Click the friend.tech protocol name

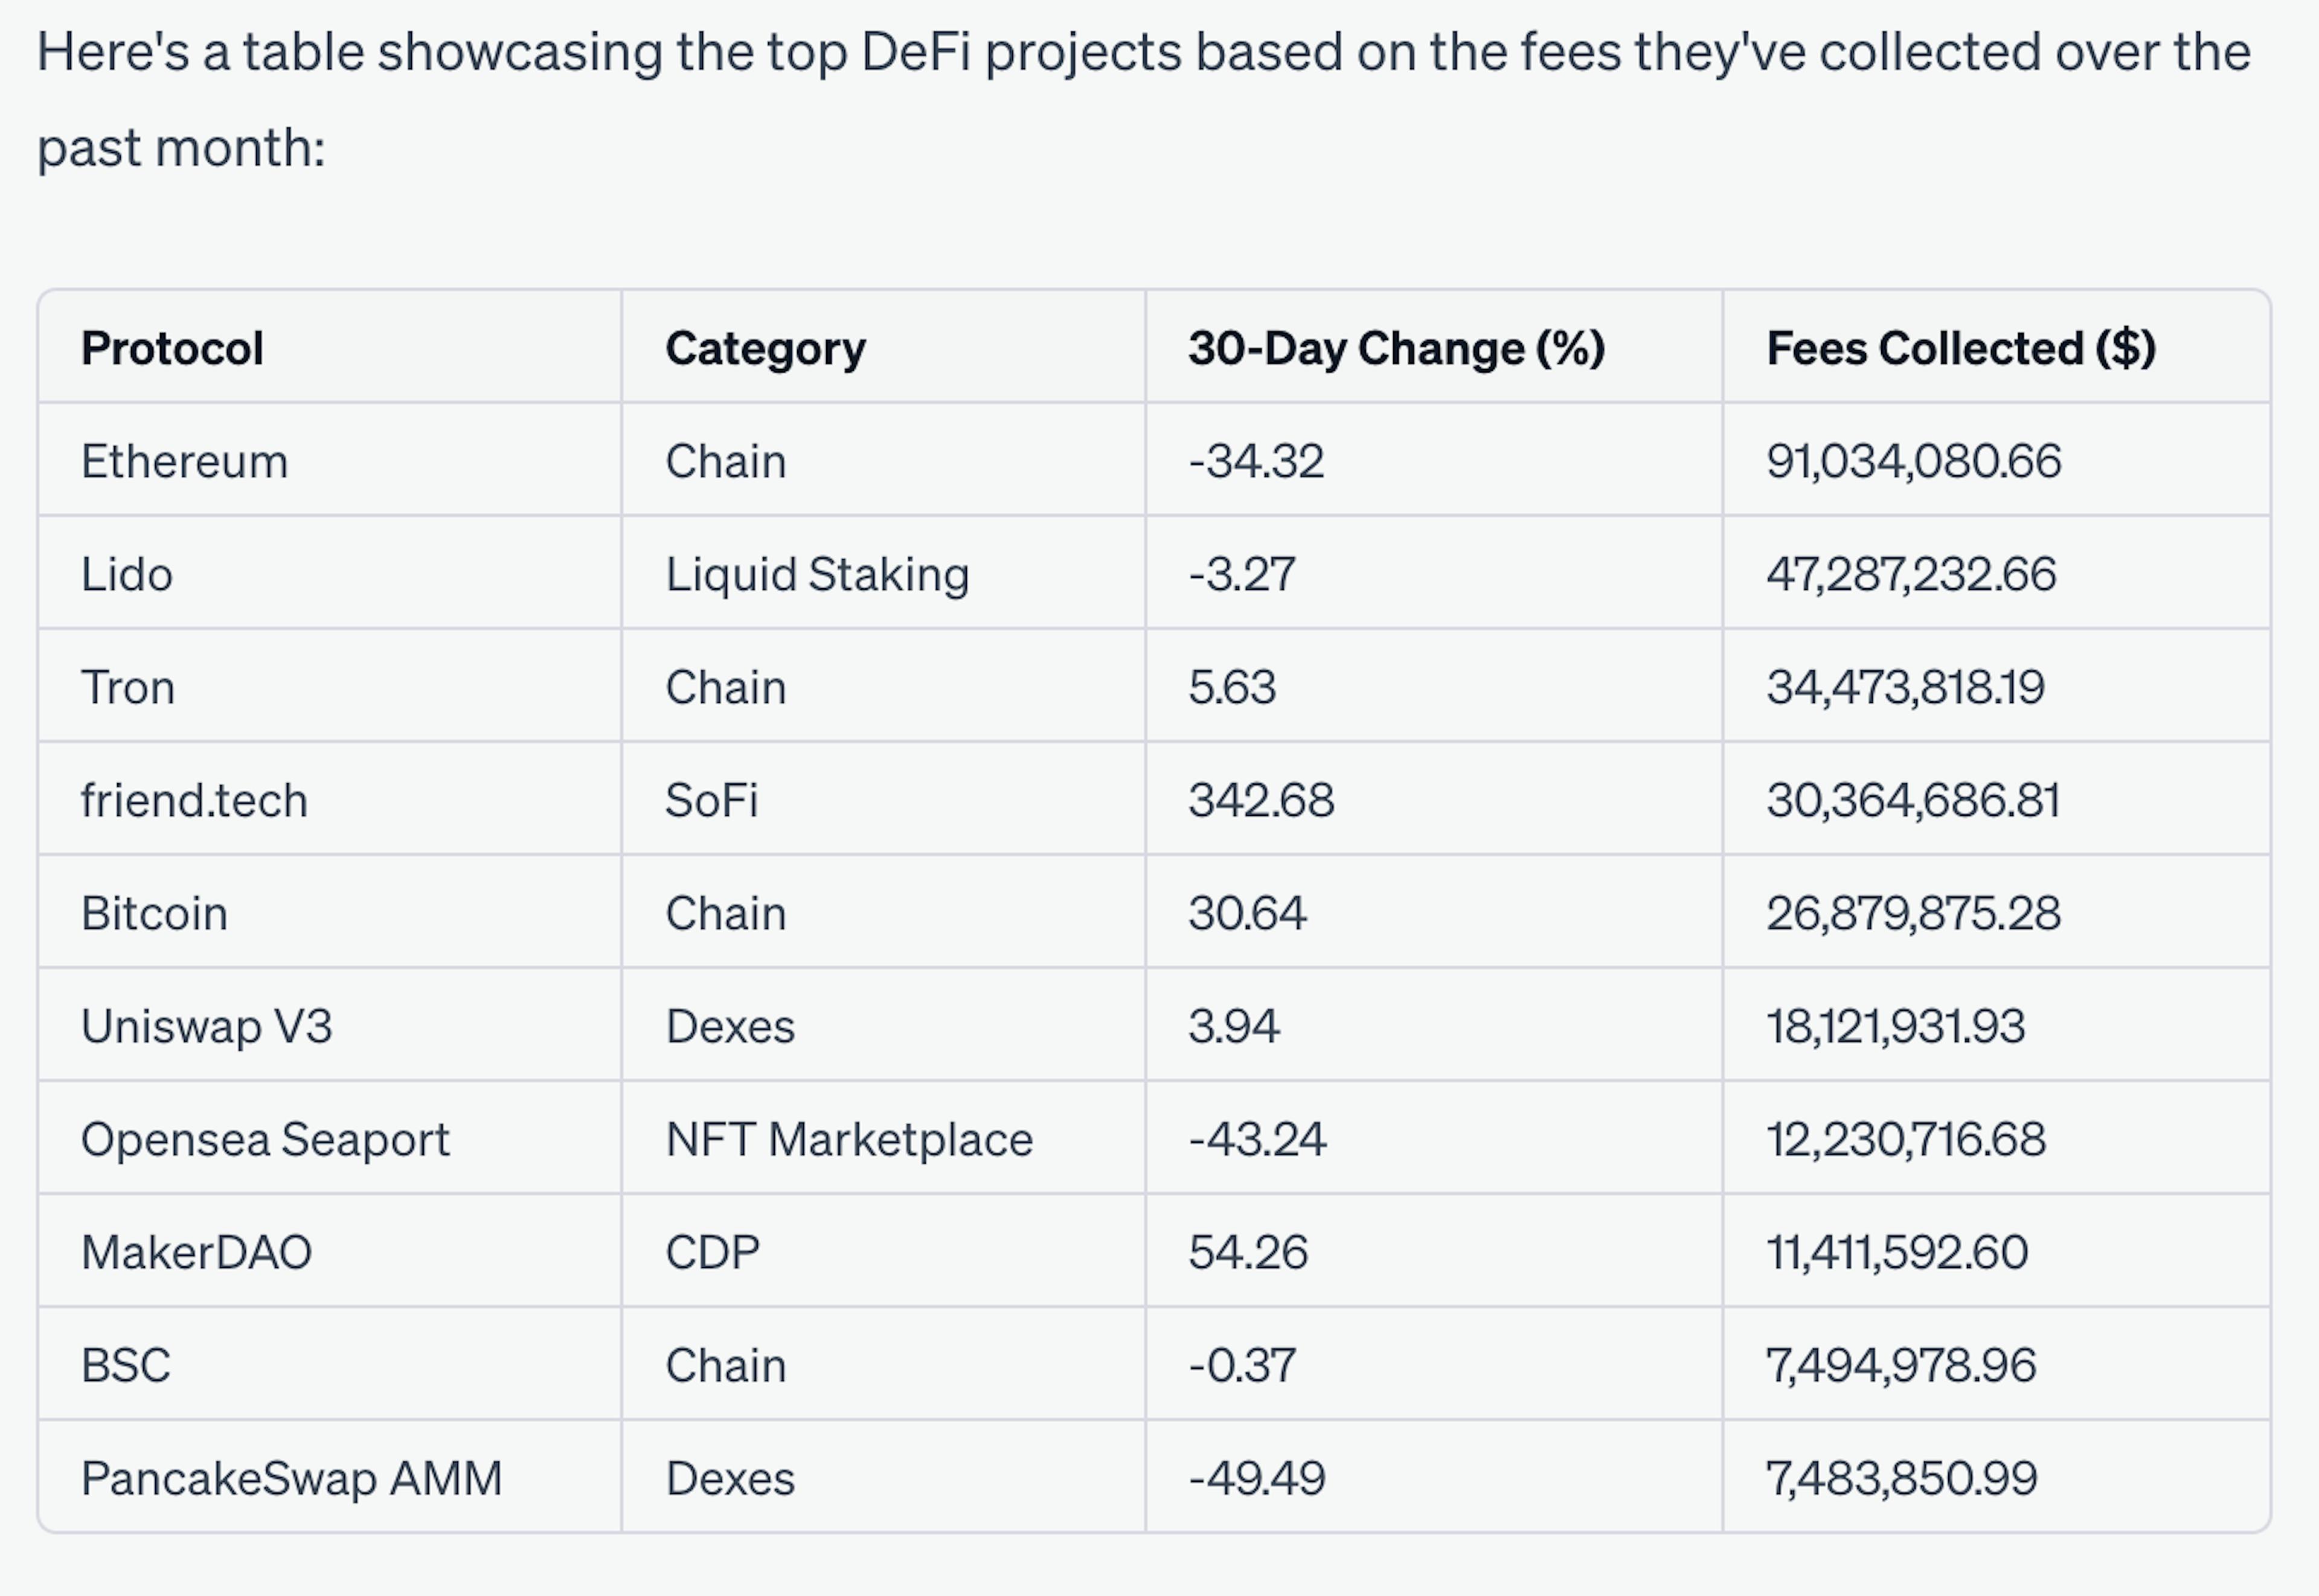click(x=194, y=800)
